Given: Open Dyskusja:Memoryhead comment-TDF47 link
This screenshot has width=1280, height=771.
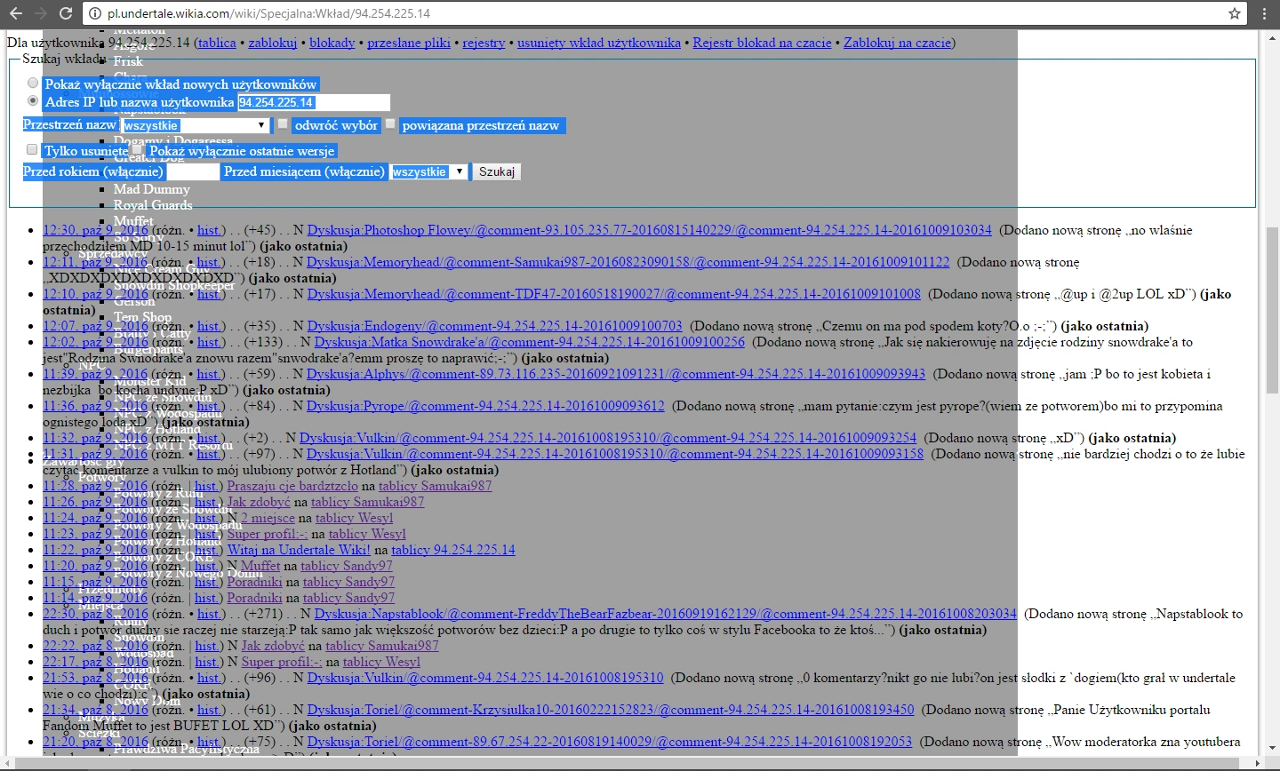Looking at the screenshot, I should coord(614,294).
